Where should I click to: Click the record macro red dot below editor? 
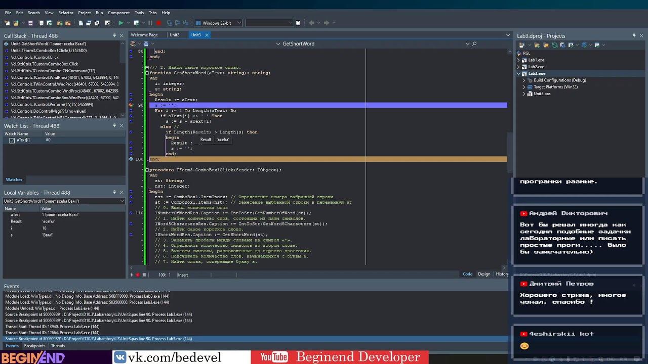138,275
